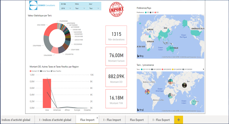This screenshot has width=229, height=124.
Task: Click donut label 4202321000
Action: click(79, 40)
